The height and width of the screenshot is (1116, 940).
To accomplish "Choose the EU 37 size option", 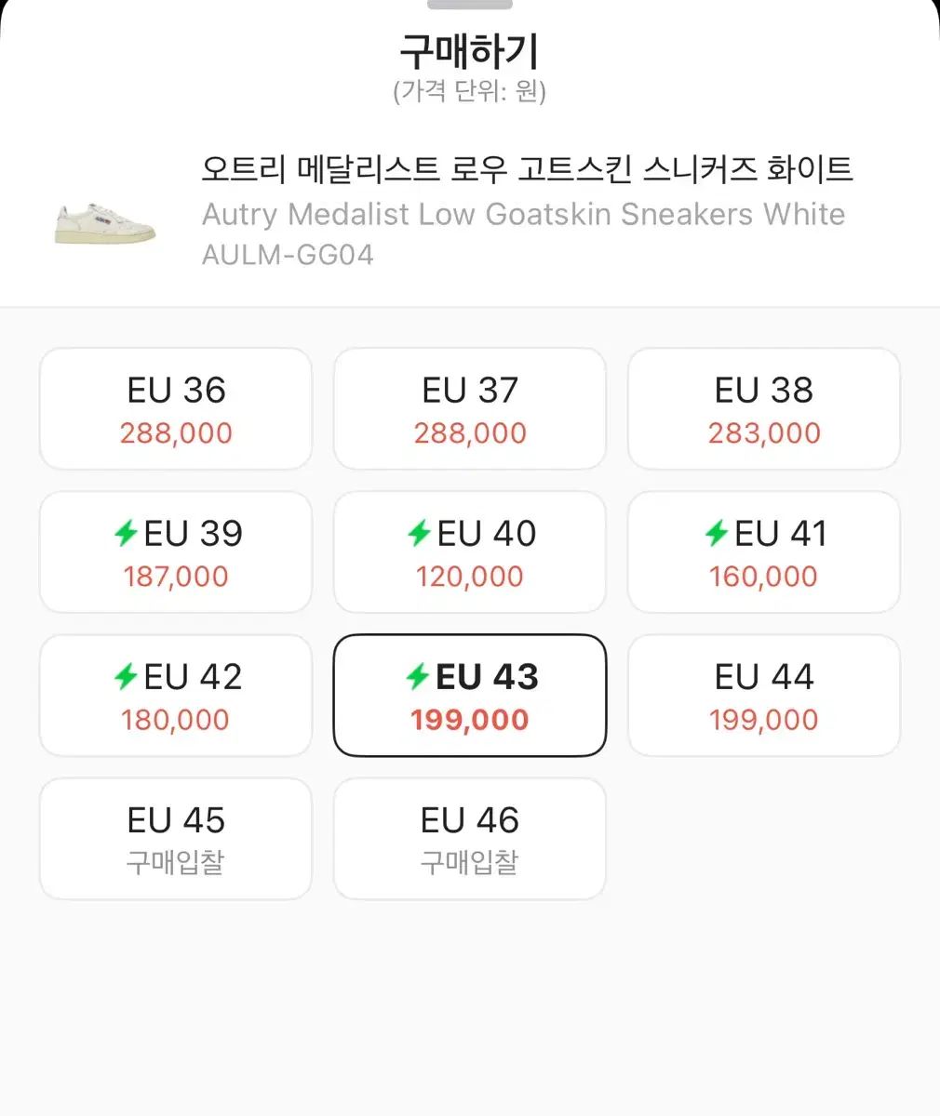I will coord(470,409).
